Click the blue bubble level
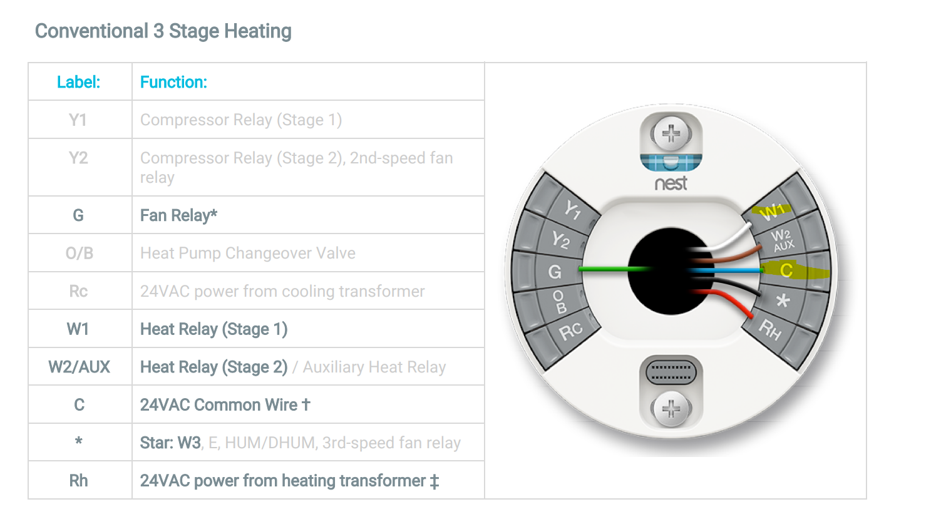 (x=671, y=162)
